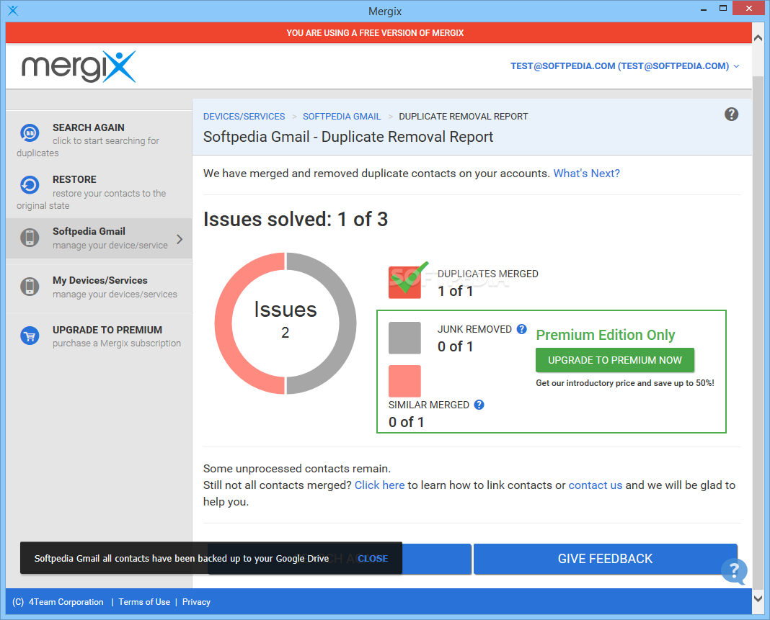770x620 pixels.
Task: Open help via top-right question mark icon
Action: (x=731, y=114)
